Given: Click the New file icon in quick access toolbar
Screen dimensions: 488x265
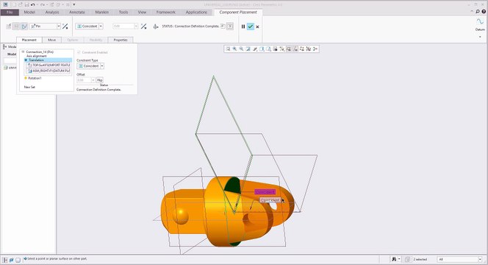Looking at the screenshot, I should [14, 4].
